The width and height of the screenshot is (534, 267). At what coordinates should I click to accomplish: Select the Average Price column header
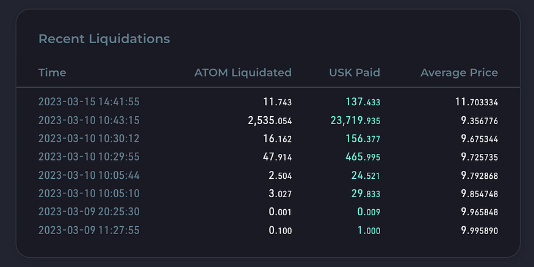coord(459,72)
